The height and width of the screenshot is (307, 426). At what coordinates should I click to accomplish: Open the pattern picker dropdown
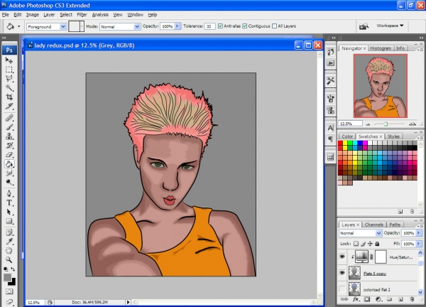pyautogui.click(x=82, y=26)
